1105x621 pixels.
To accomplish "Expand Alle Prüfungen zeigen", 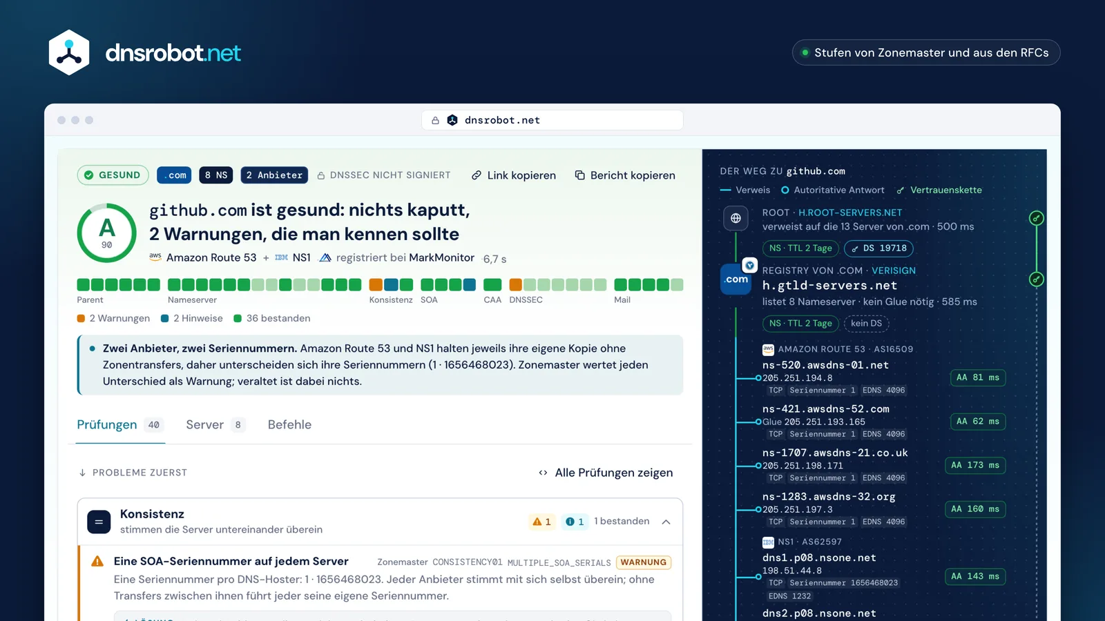I will click(x=606, y=473).
